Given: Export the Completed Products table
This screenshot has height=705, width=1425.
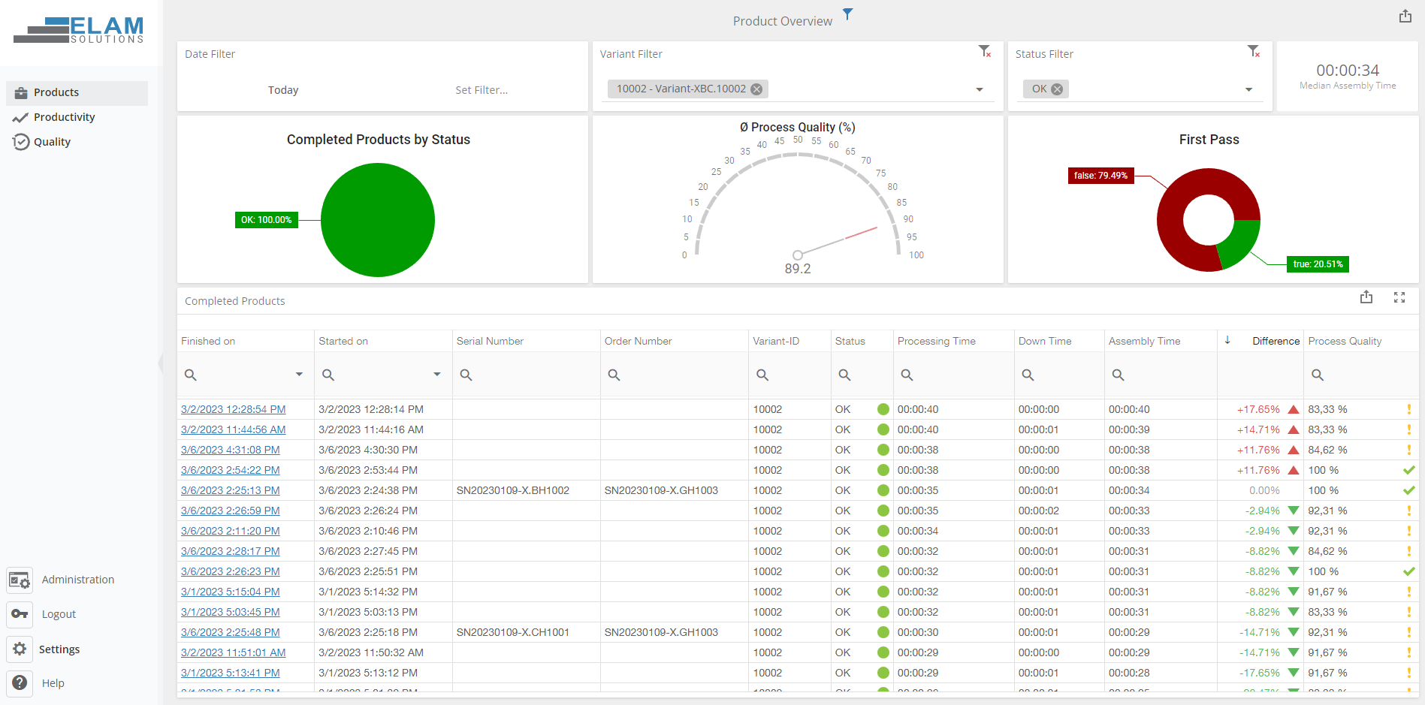Looking at the screenshot, I should coord(1366,297).
